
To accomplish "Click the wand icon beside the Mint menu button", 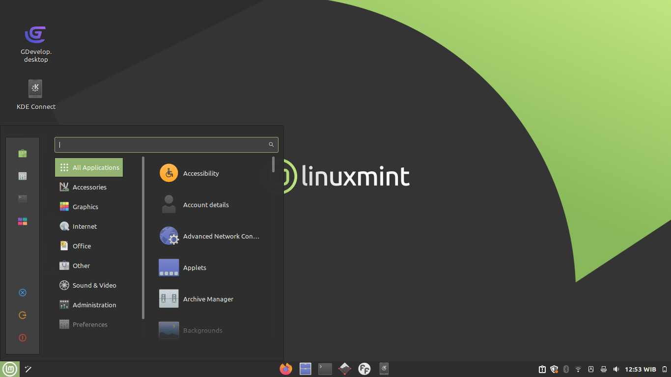I will [28, 369].
